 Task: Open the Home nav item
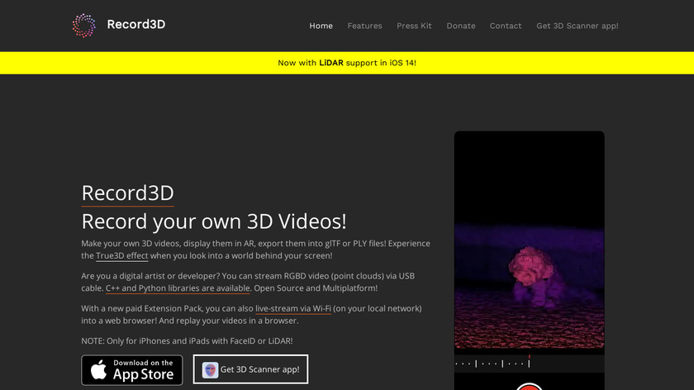click(321, 26)
